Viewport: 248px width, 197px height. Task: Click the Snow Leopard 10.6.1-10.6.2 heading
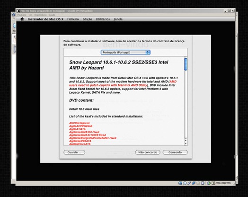pyautogui.click(x=119, y=65)
